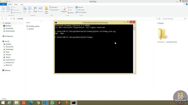Open Microsoft Edge from taskbar

click(31, 103)
